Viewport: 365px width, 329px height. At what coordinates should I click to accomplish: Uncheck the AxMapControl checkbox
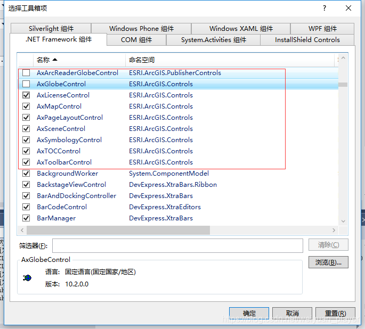[26, 106]
